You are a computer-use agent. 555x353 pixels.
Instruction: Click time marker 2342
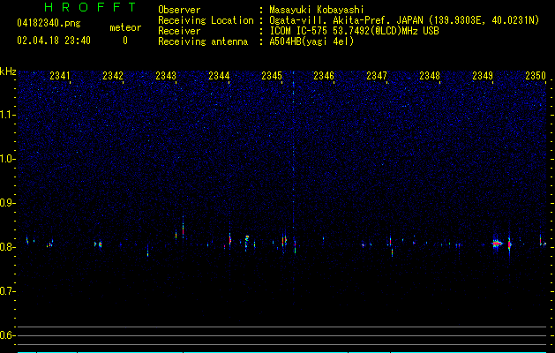coord(113,76)
